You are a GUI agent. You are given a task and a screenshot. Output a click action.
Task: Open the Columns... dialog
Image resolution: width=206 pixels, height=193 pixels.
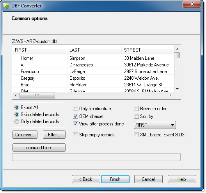(x=25, y=134)
